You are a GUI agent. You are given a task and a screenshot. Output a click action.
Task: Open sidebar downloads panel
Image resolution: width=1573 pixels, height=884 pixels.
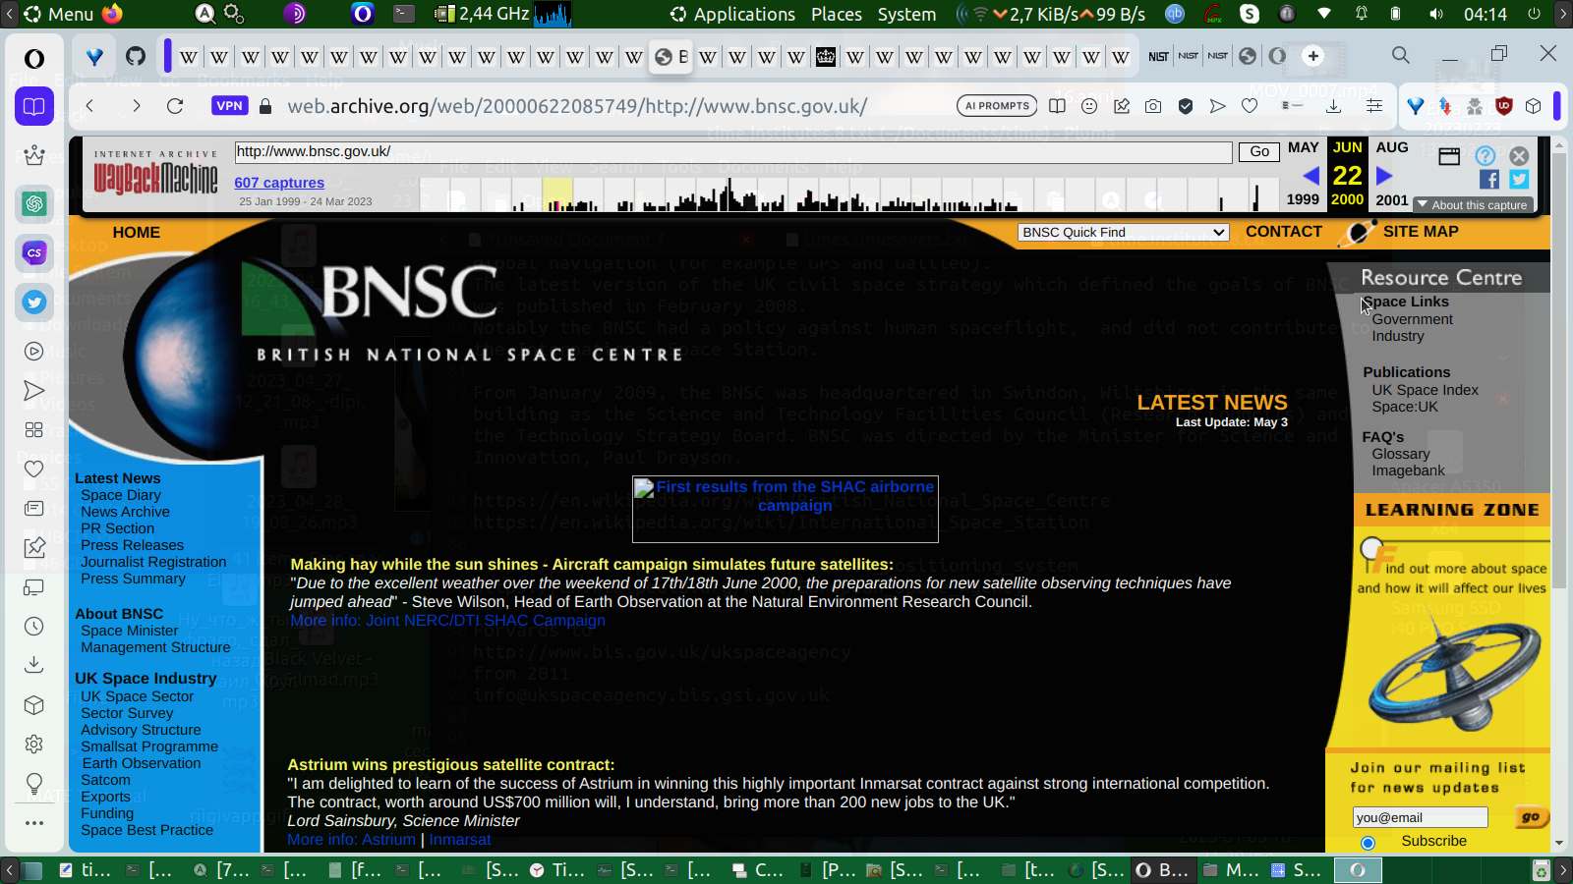(x=34, y=665)
